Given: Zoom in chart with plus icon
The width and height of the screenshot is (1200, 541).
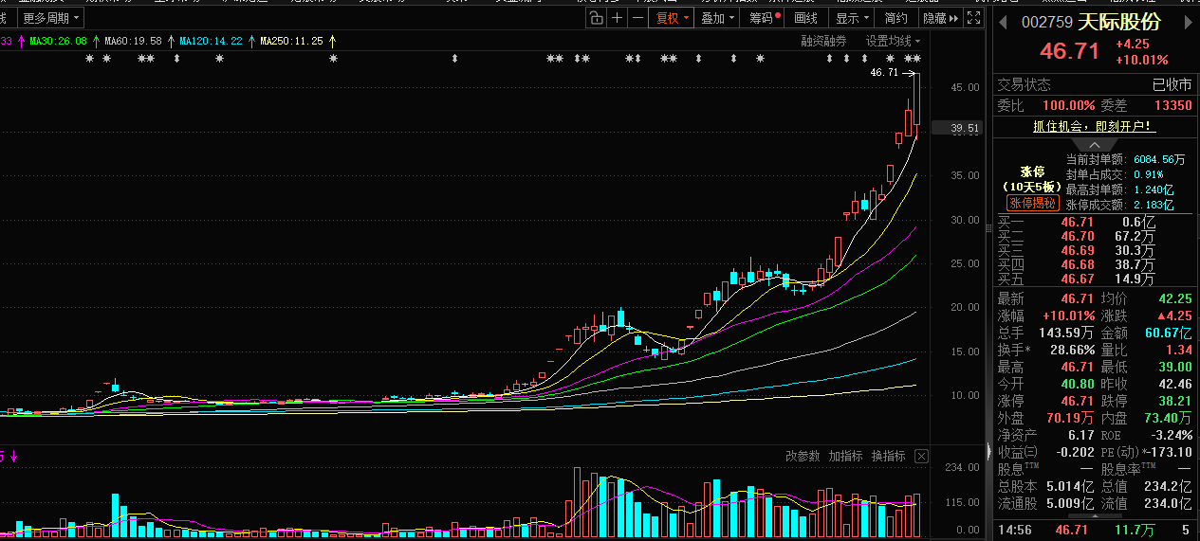Looking at the screenshot, I should tap(617, 18).
